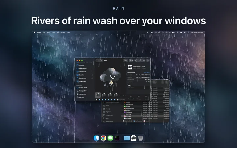Select the first highlighted gallery thumbnail
This screenshot has height=148, width=237.
[x=98, y=95]
